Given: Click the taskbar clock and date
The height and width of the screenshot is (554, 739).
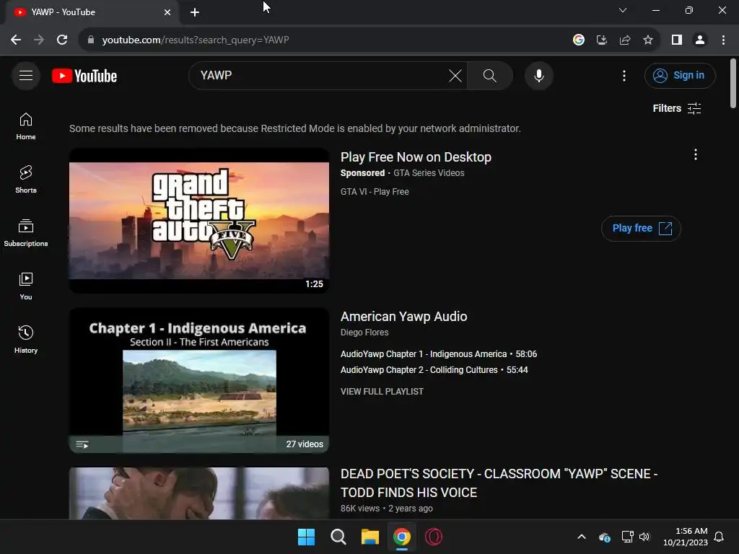Looking at the screenshot, I should 686,537.
